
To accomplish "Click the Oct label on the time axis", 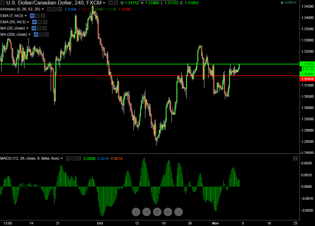I will click(100, 223).
